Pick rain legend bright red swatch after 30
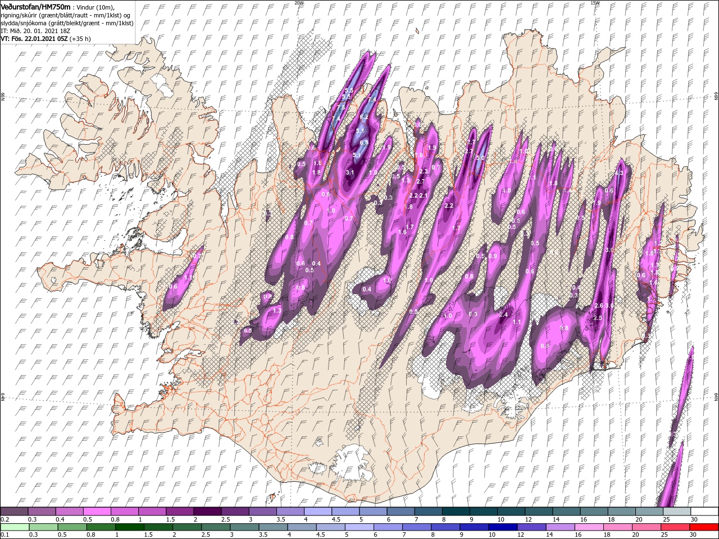 (x=704, y=527)
